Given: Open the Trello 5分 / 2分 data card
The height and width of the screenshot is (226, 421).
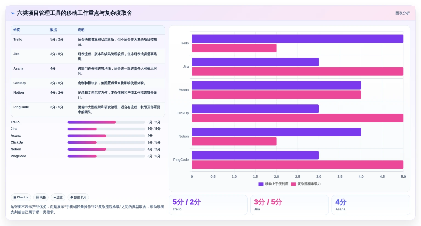Looking at the screenshot, I should click(208, 205).
